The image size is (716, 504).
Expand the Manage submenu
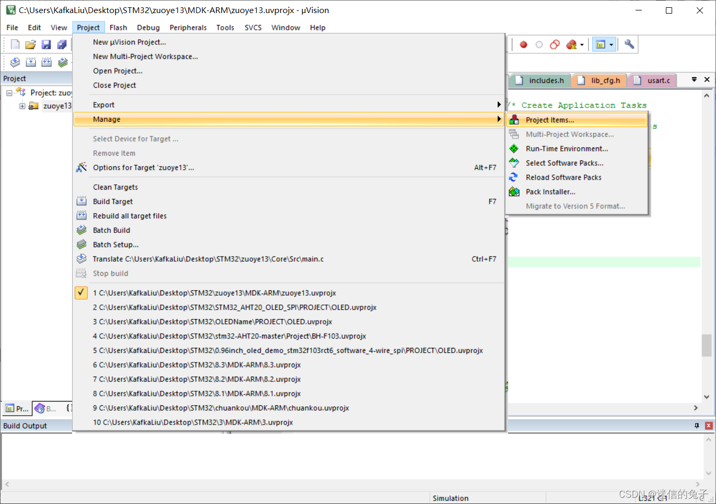tap(499, 119)
